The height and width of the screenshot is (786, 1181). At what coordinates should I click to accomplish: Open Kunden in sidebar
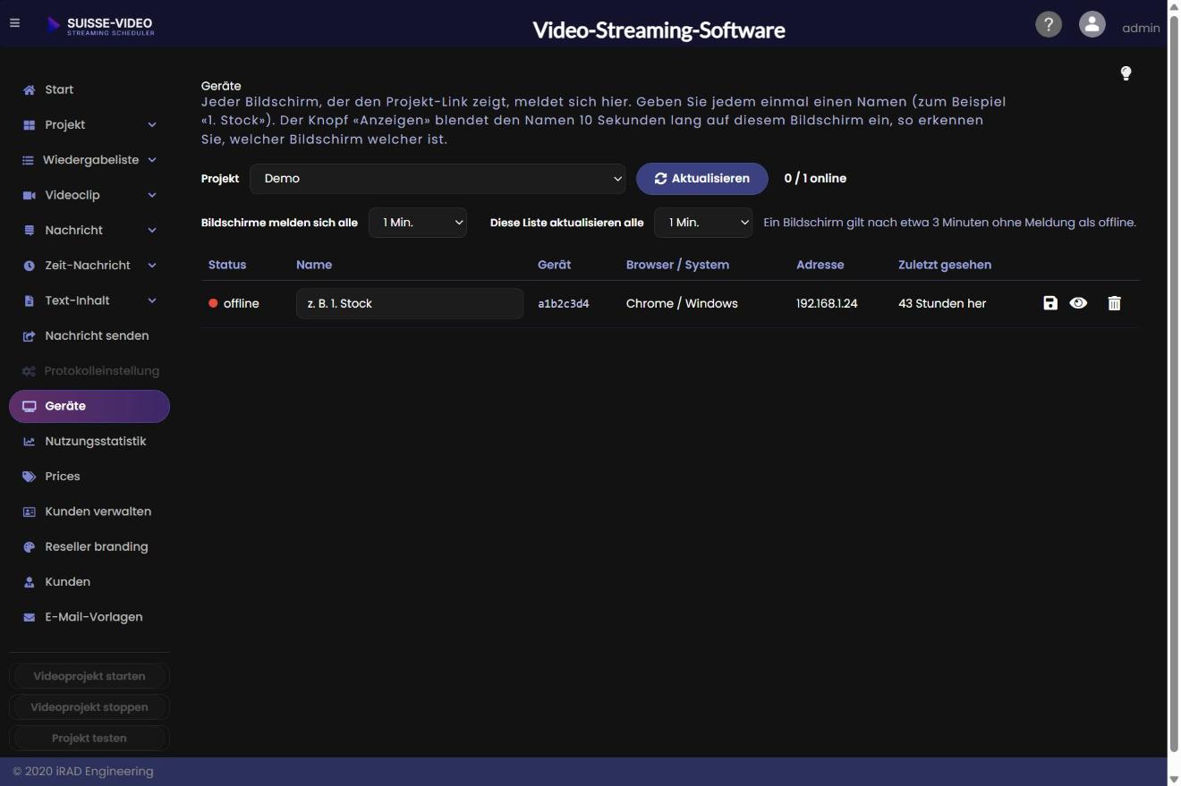point(89,582)
